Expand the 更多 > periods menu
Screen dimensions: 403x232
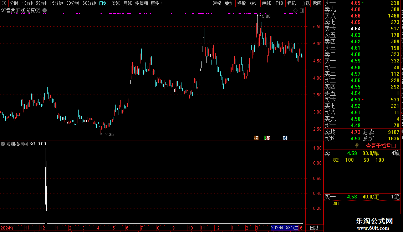pyautogui.click(x=157, y=3)
